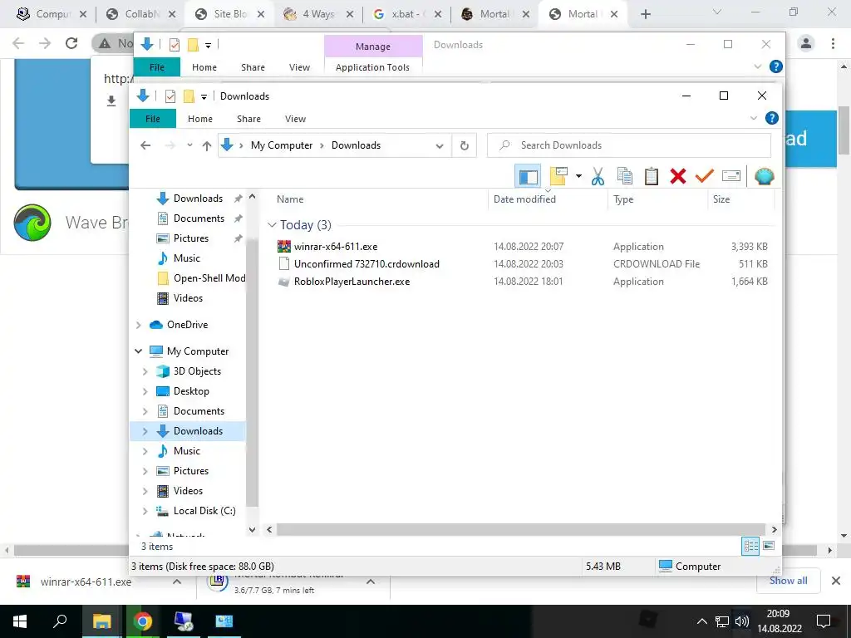Open Quick Access toolbar customize dropdown
The height and width of the screenshot is (638, 851).
[204, 96]
